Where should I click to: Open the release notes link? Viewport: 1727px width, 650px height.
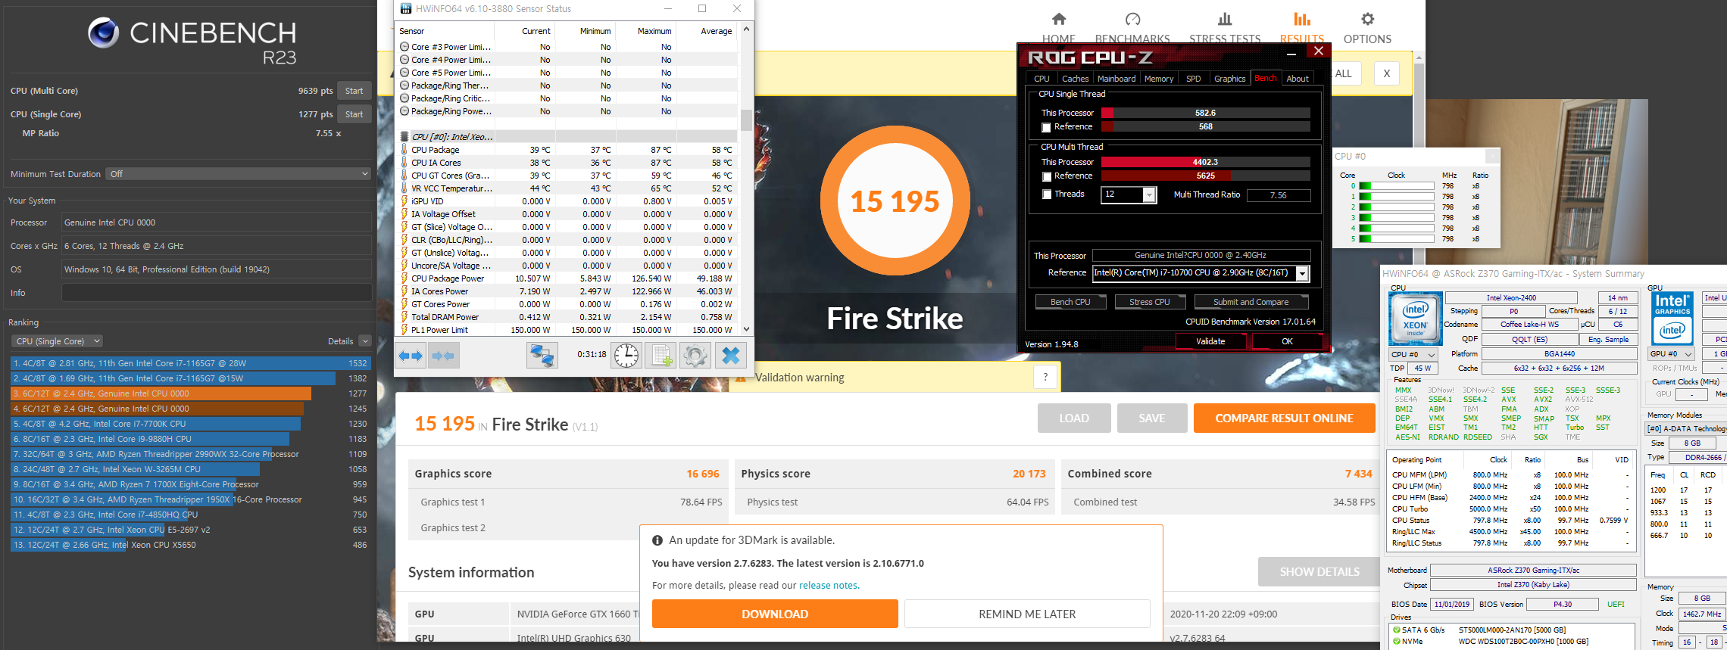(829, 585)
